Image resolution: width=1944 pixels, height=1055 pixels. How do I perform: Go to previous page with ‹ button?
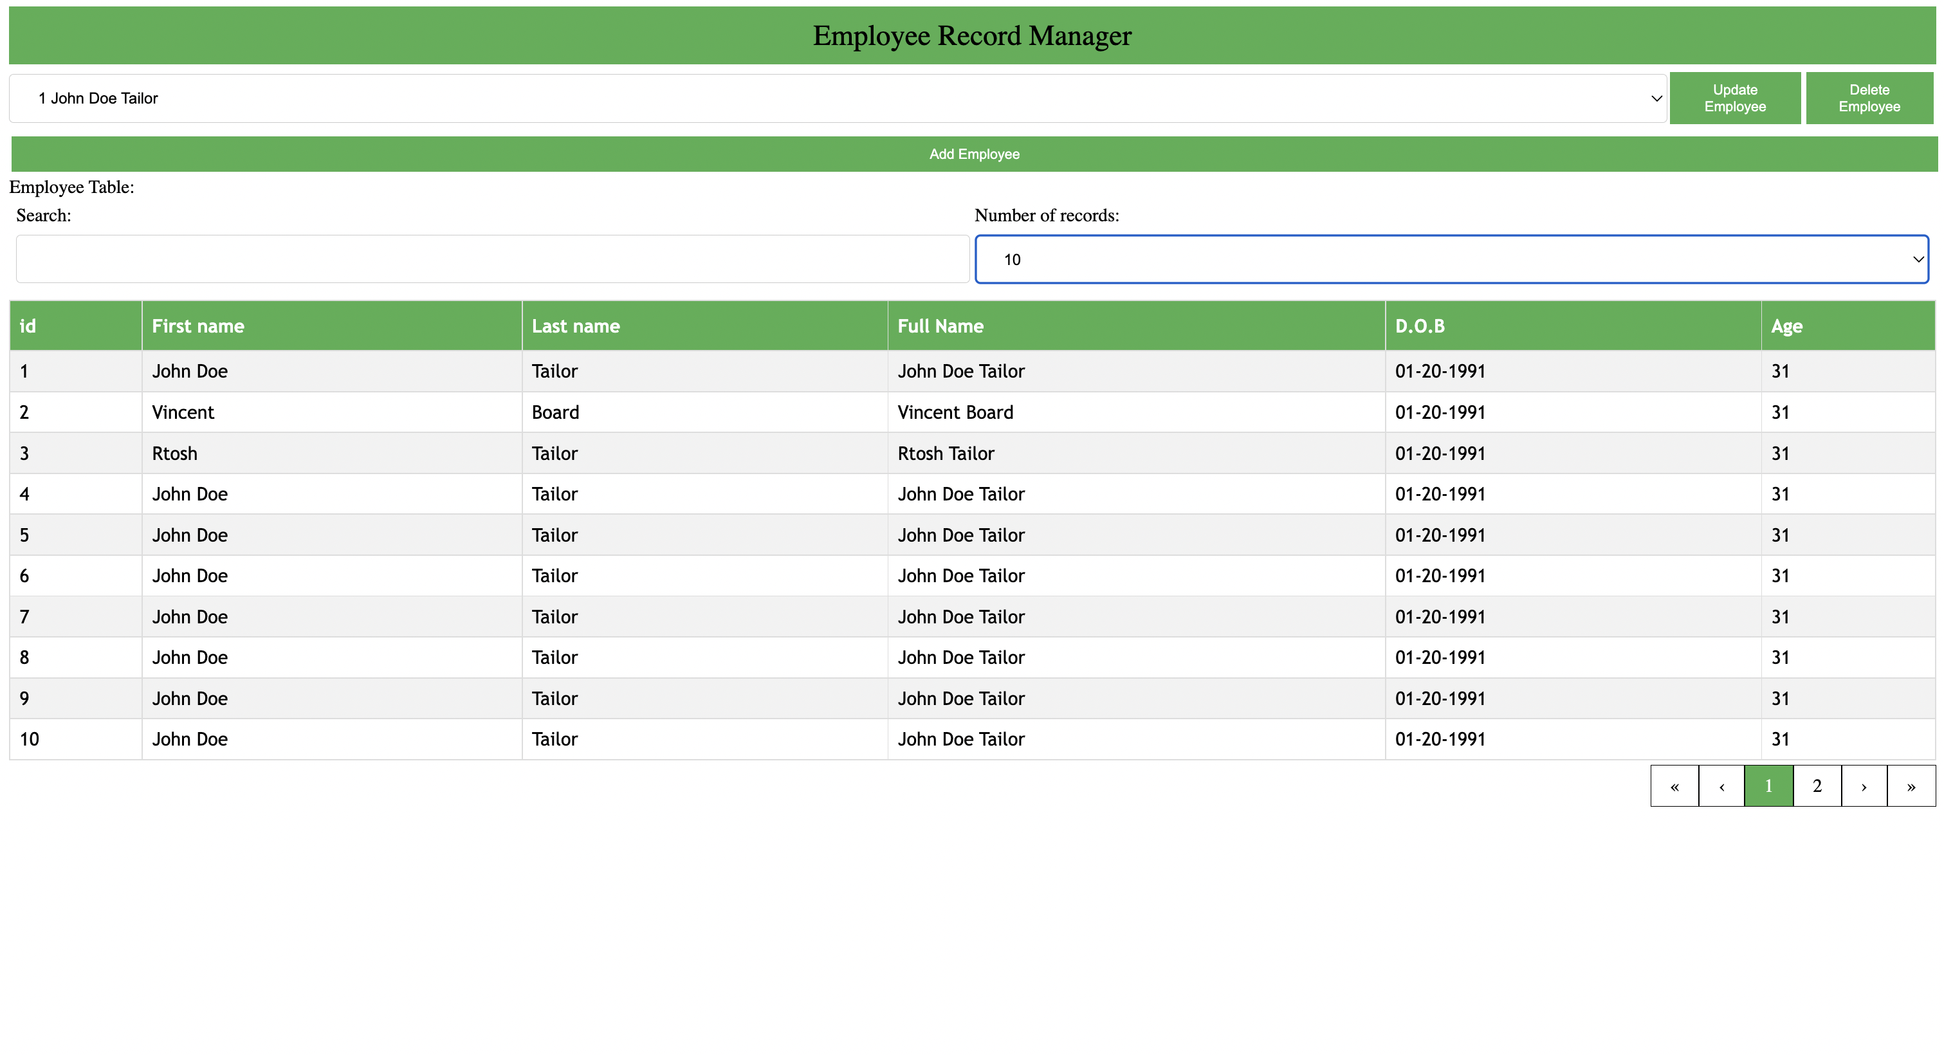pyautogui.click(x=1721, y=785)
